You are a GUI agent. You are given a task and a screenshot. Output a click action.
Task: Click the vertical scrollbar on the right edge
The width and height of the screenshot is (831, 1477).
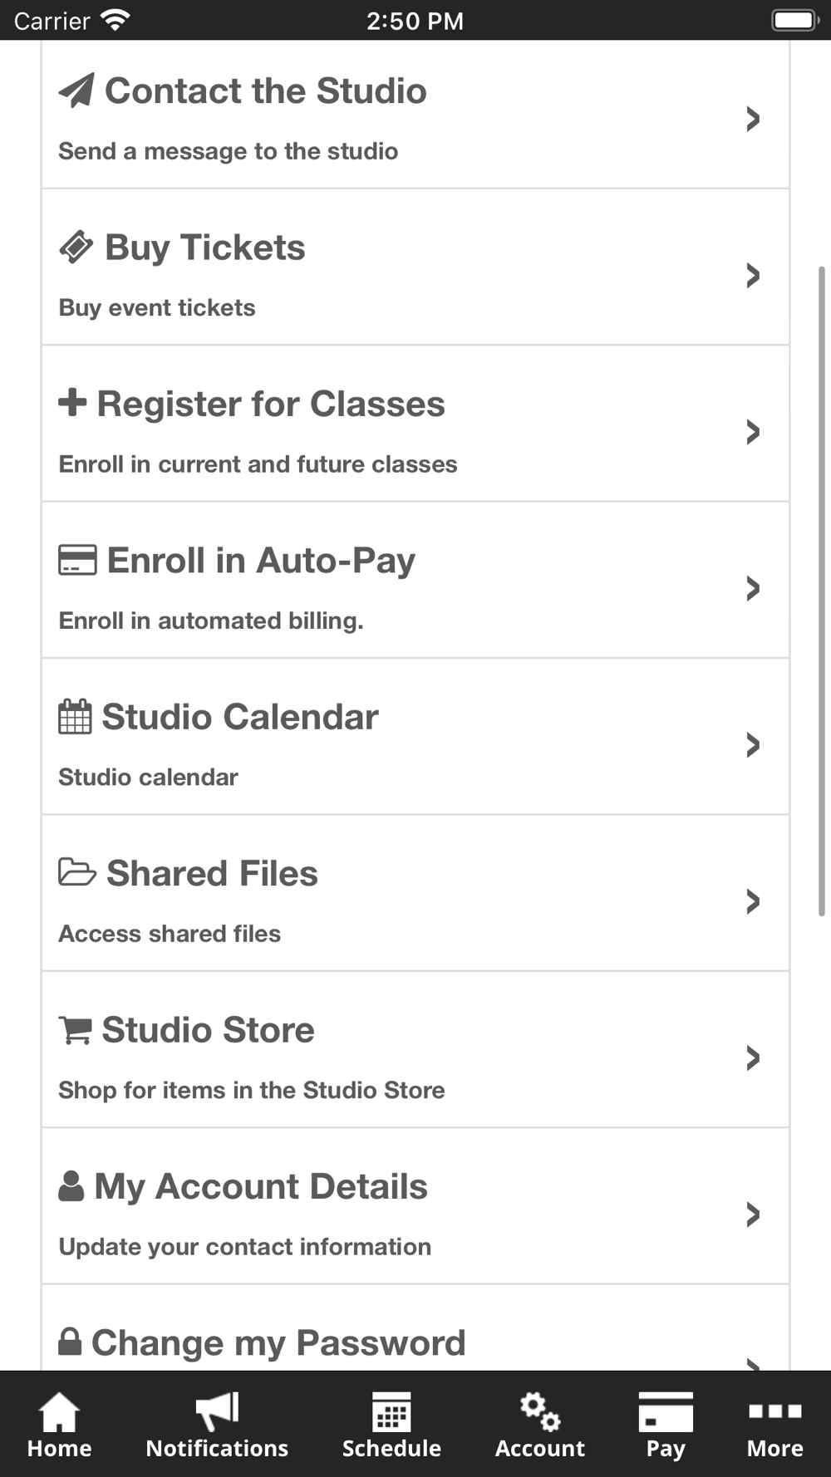pyautogui.click(x=822, y=591)
